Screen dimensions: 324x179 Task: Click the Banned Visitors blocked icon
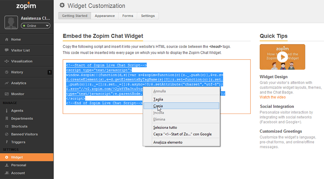[x=6, y=134]
